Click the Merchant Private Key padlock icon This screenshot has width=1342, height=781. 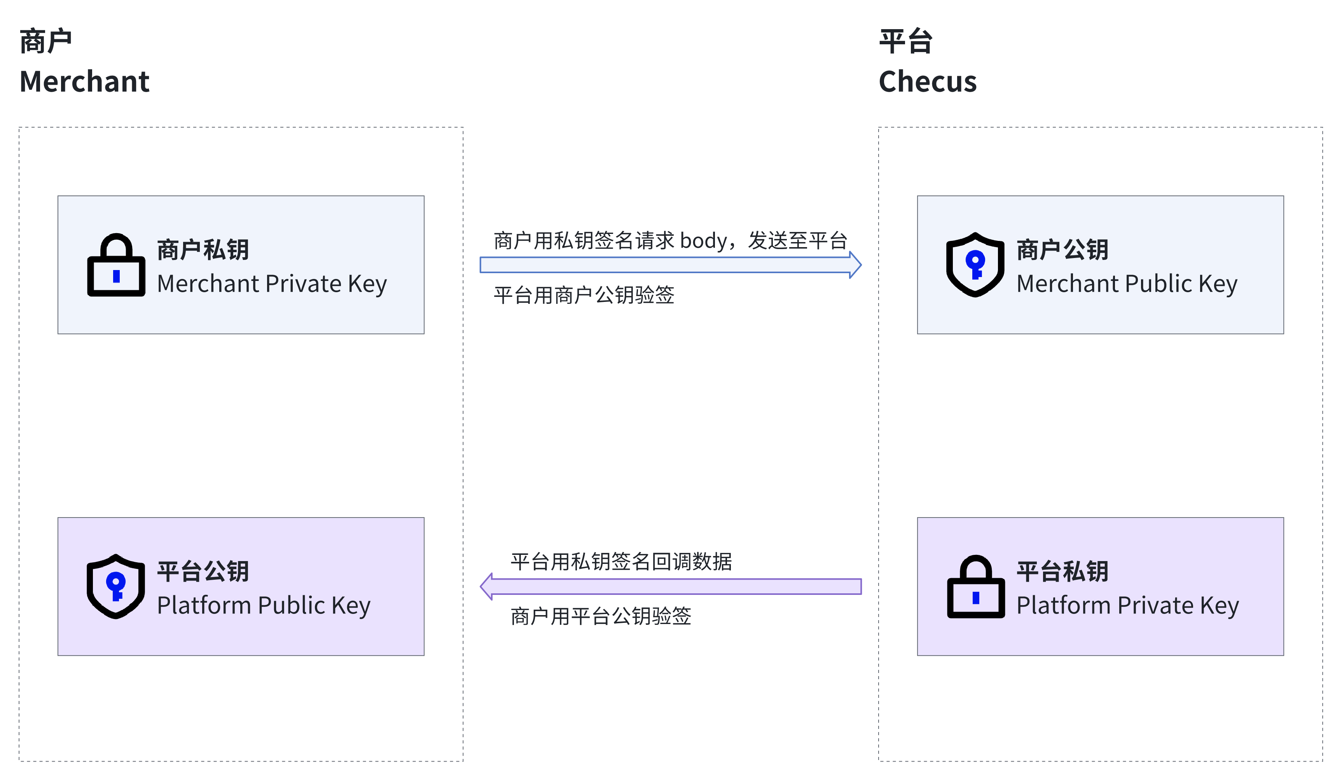116,265
